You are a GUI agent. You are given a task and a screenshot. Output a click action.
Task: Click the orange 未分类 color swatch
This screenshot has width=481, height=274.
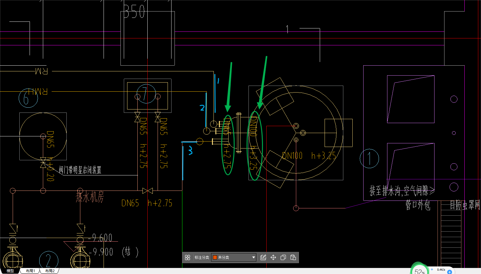click(x=215, y=257)
